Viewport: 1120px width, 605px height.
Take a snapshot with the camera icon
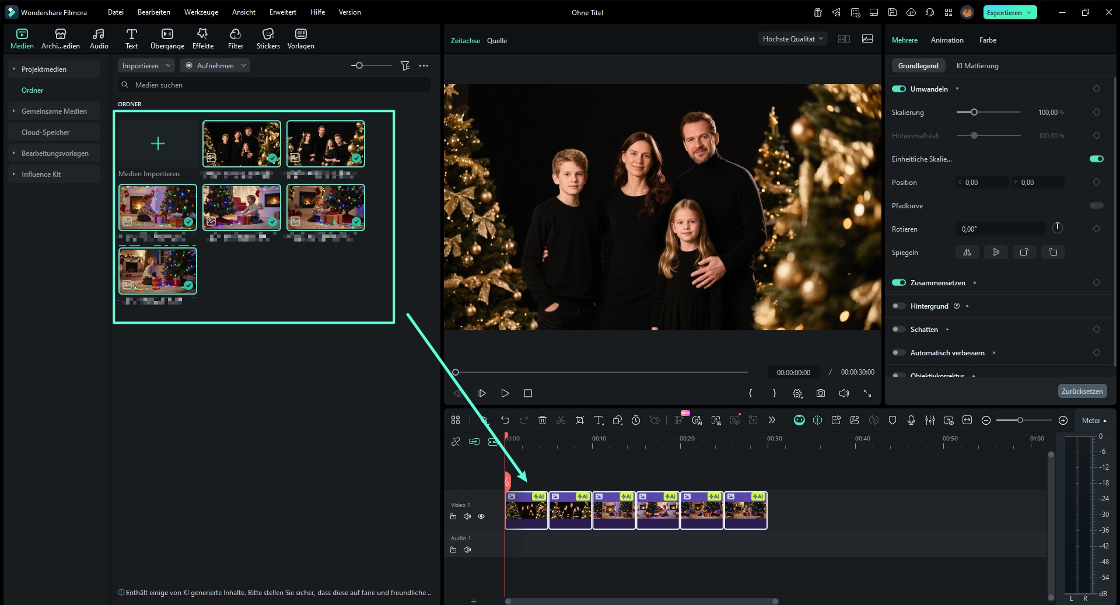(820, 393)
